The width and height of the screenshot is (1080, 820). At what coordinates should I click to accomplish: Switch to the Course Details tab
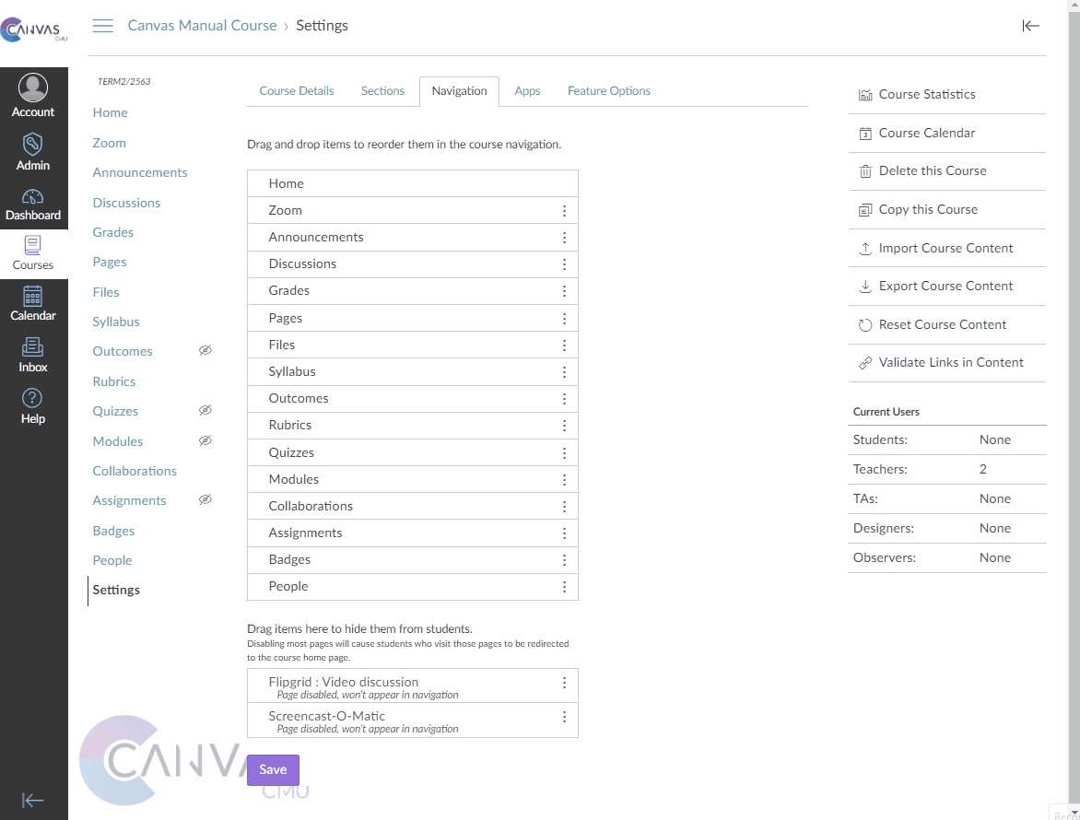pyautogui.click(x=297, y=91)
